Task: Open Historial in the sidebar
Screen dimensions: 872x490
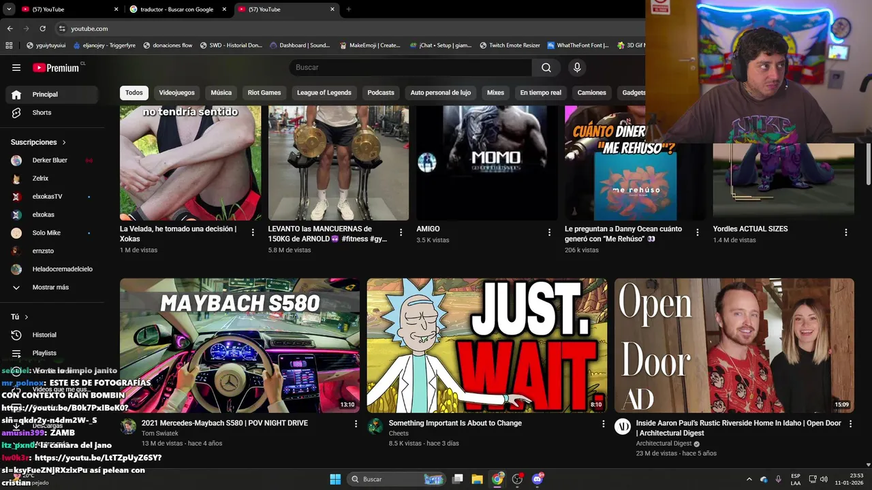Action: [x=52, y=335]
